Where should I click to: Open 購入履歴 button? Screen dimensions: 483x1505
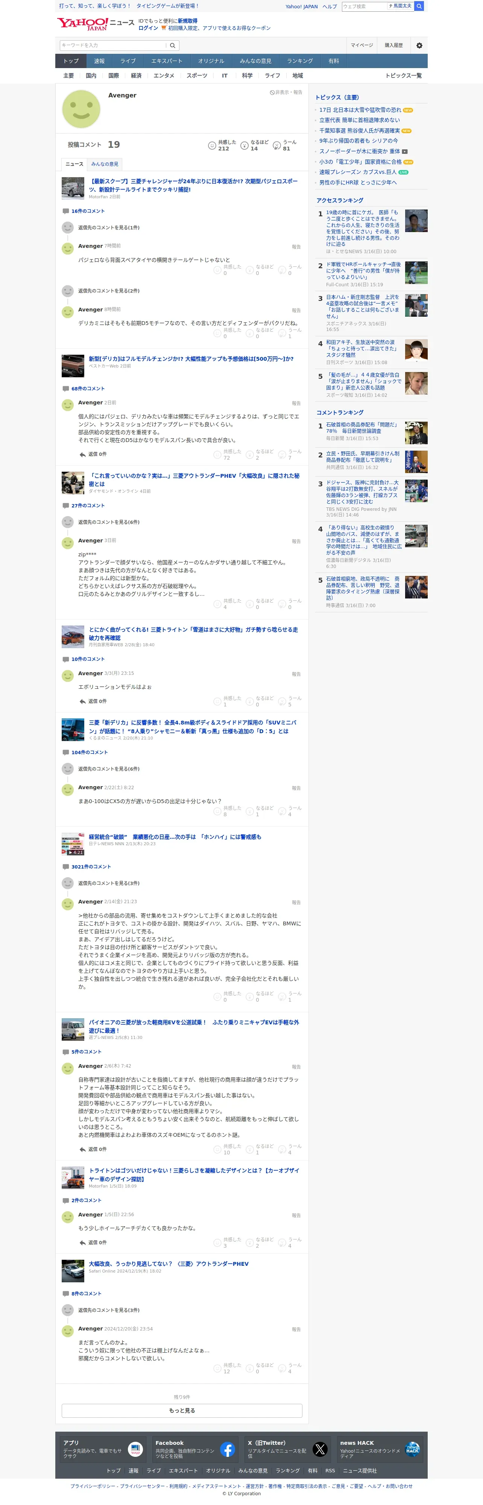pyautogui.click(x=393, y=46)
